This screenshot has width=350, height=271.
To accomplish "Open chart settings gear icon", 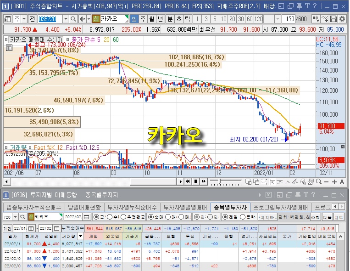I will tap(342, 19).
